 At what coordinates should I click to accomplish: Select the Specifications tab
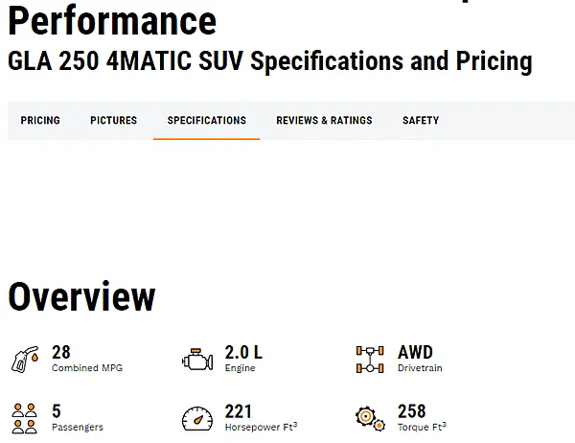coord(206,121)
